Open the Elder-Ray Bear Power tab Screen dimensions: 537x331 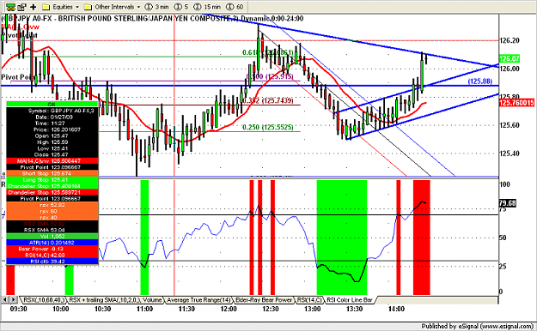[x=264, y=300]
